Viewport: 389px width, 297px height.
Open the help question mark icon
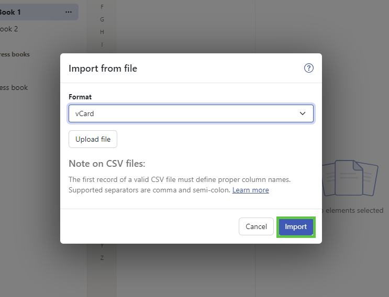[x=308, y=68]
